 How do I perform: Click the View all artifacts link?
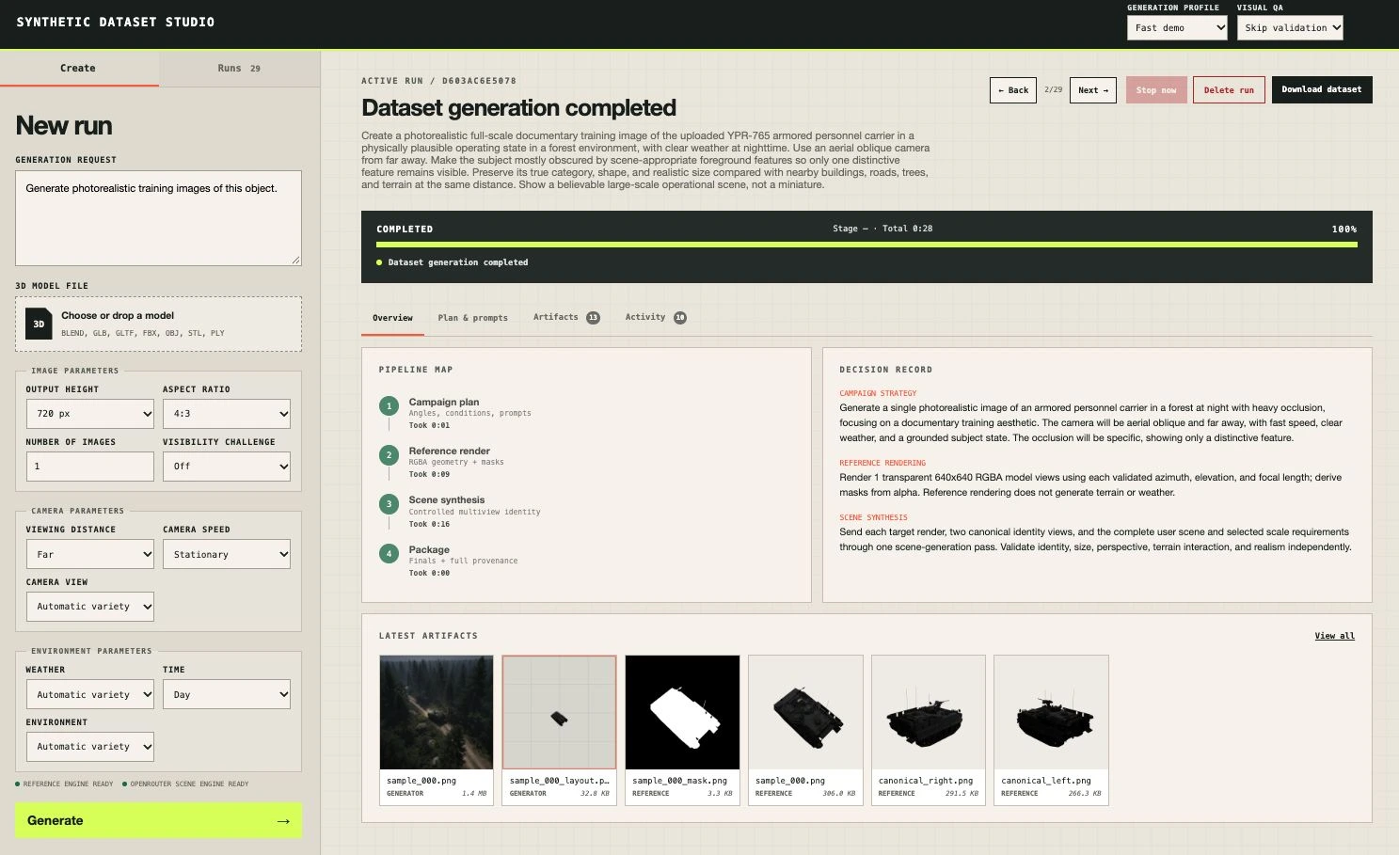[x=1334, y=637]
